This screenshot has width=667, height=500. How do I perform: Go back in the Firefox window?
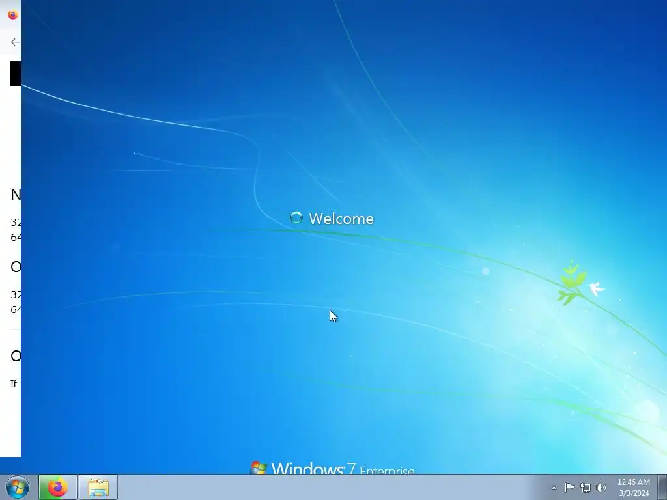point(16,42)
